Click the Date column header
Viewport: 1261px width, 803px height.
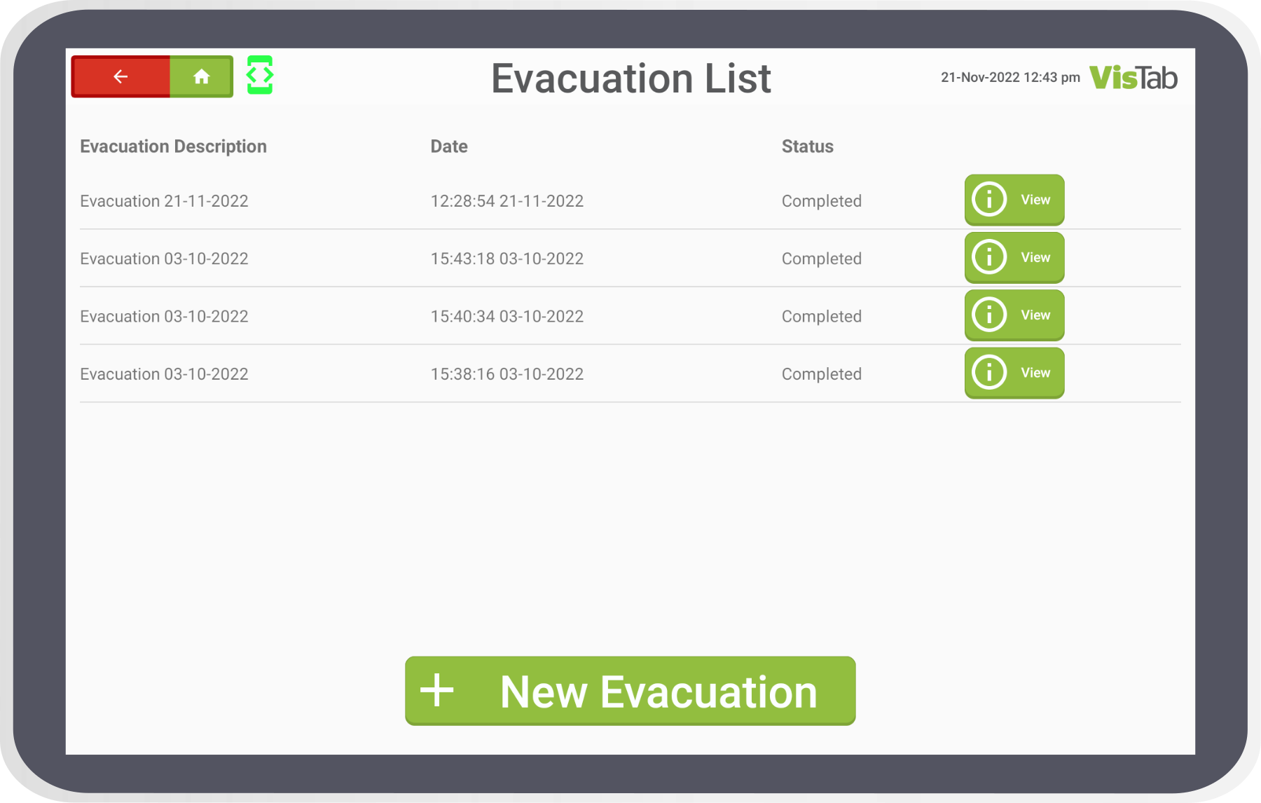pyautogui.click(x=449, y=146)
